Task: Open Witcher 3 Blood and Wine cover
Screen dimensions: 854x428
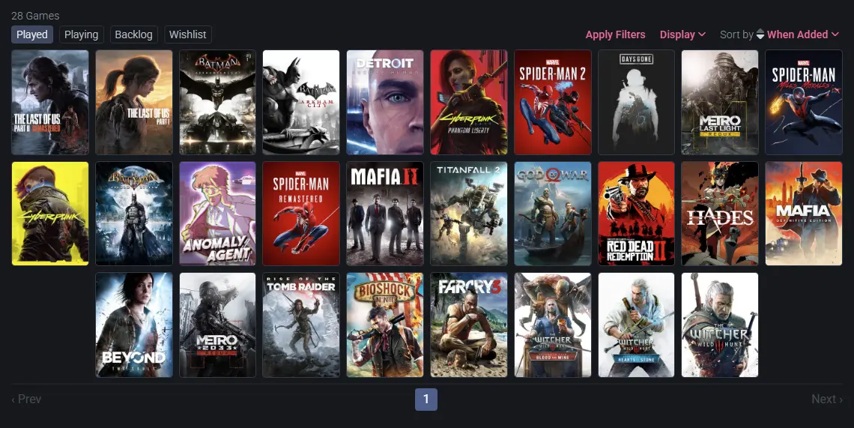Action: (553, 325)
